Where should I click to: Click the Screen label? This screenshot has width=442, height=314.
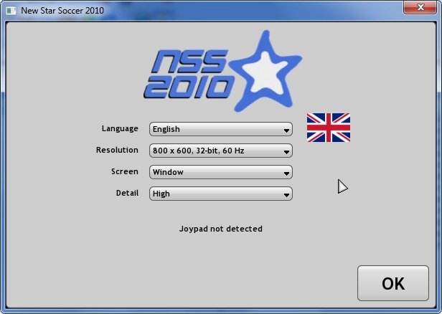pyautogui.click(x=124, y=171)
